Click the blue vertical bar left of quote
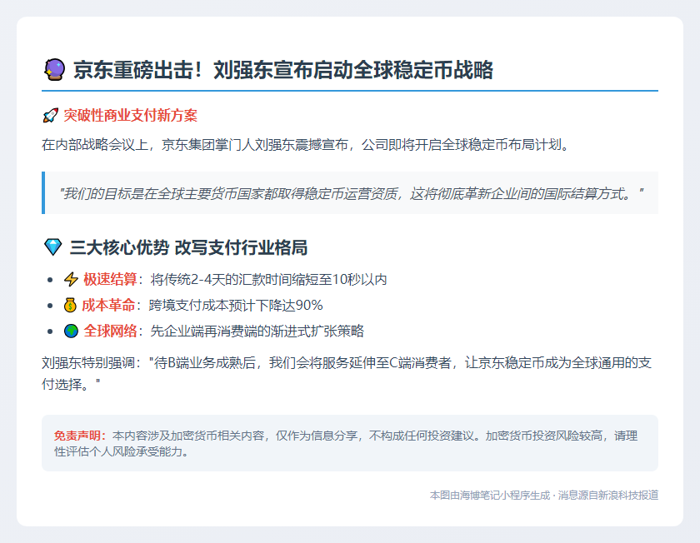 (x=43, y=193)
